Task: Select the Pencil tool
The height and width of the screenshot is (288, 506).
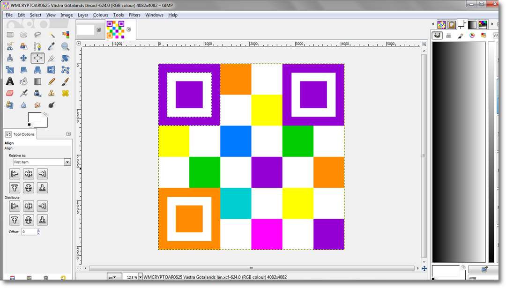Action: (x=52, y=81)
